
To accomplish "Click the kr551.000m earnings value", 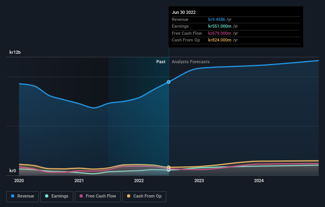I will coord(220,26).
